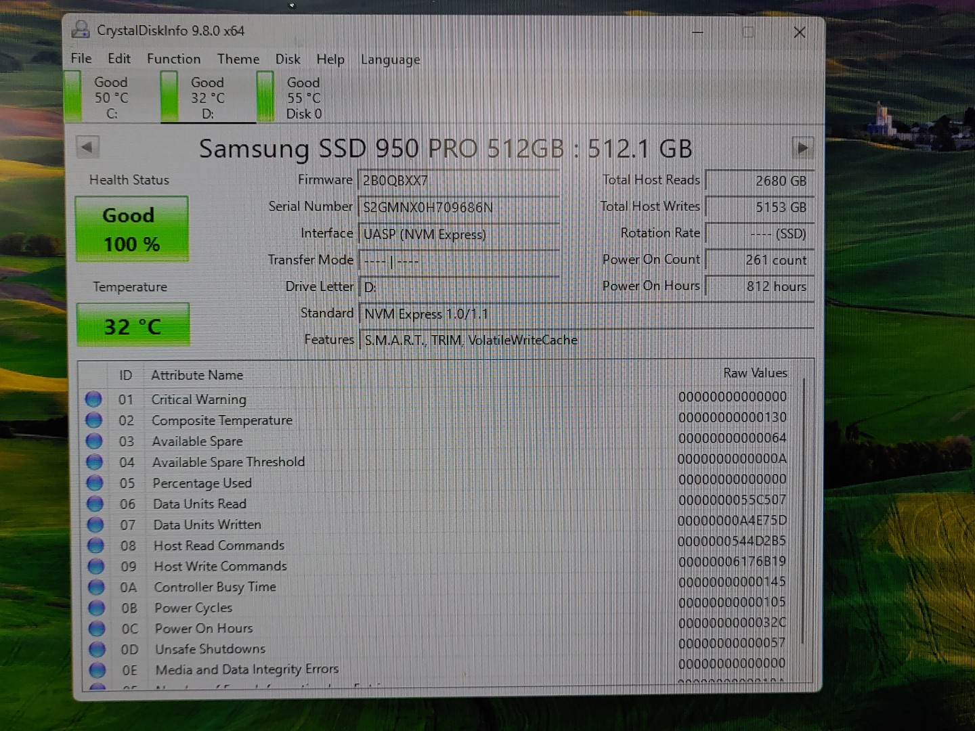Click the status icon for Host Write Commands

(96, 566)
